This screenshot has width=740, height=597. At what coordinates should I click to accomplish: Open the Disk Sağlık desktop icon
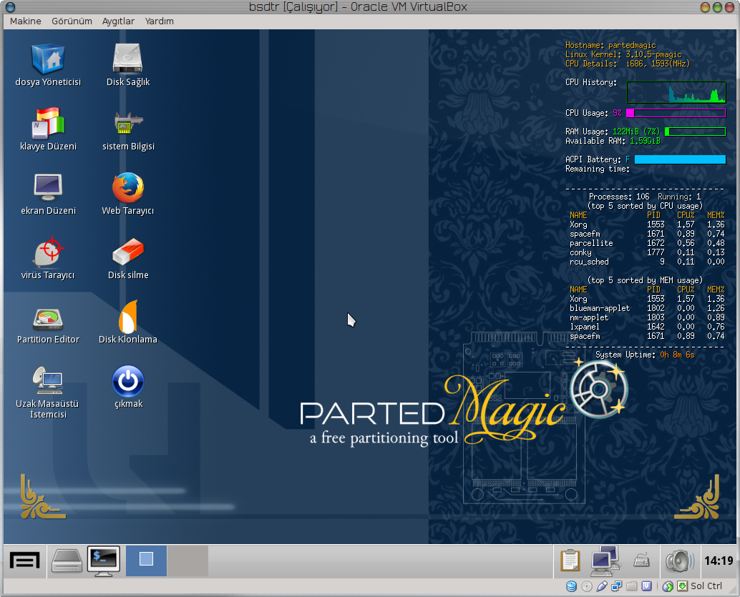(x=128, y=65)
